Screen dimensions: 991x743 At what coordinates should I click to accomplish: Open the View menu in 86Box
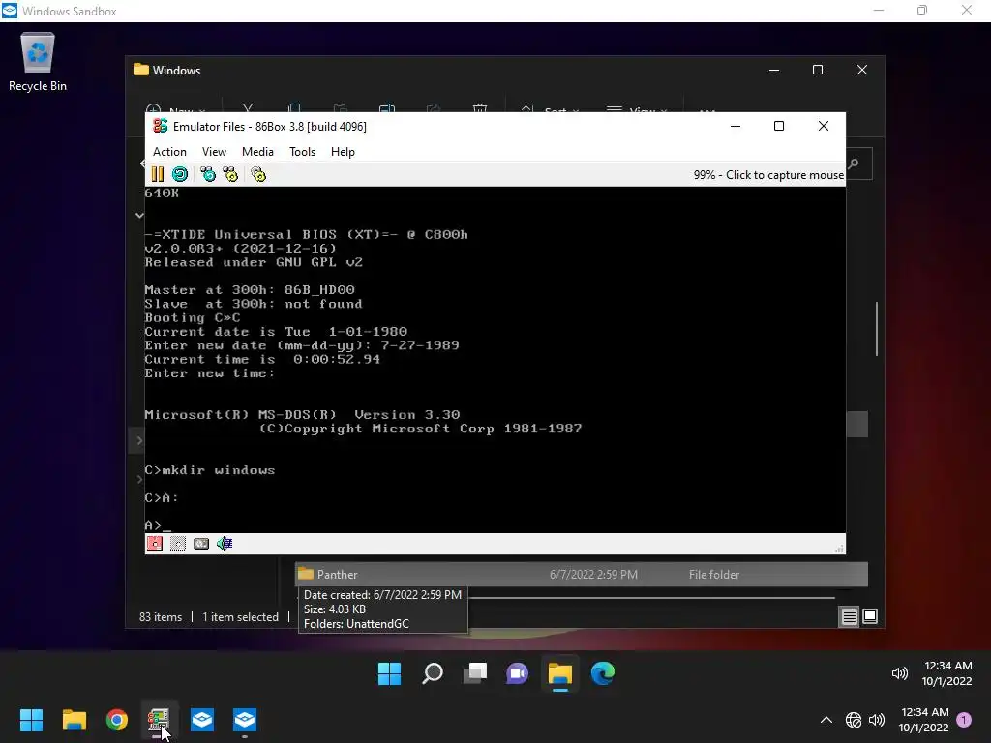[x=214, y=152]
